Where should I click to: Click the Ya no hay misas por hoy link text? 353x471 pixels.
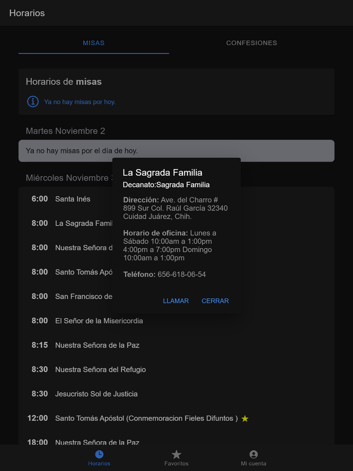[80, 102]
